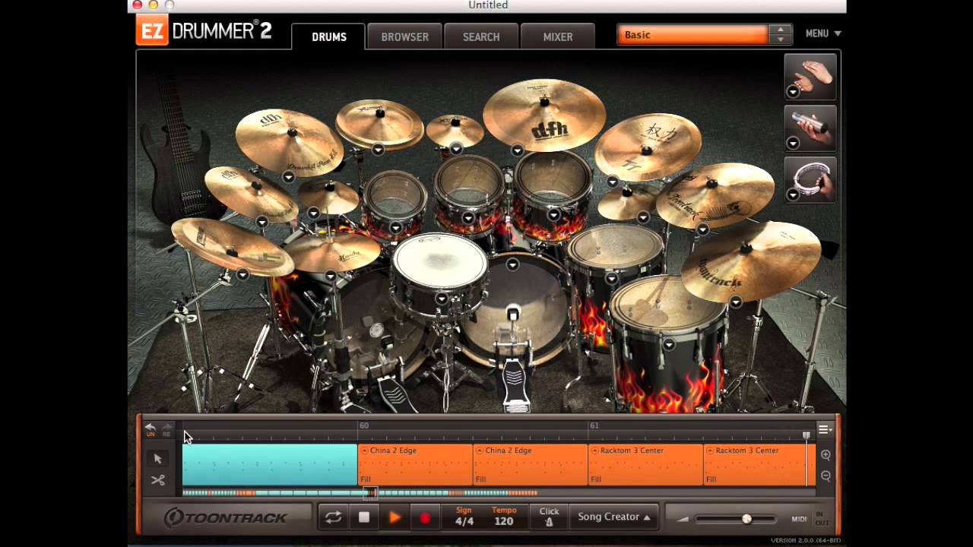This screenshot has width=973, height=547.
Task: Open the Chinese-character China cymbal dropdown
Action: (612, 182)
